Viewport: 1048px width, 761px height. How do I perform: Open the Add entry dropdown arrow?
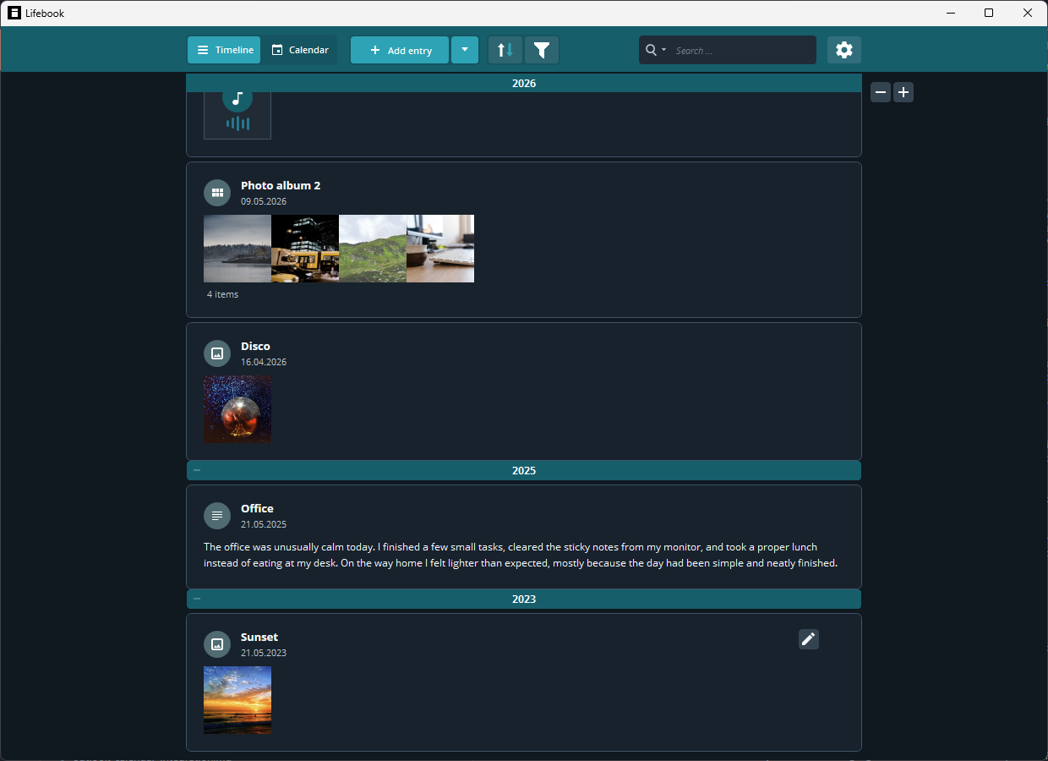tap(465, 50)
